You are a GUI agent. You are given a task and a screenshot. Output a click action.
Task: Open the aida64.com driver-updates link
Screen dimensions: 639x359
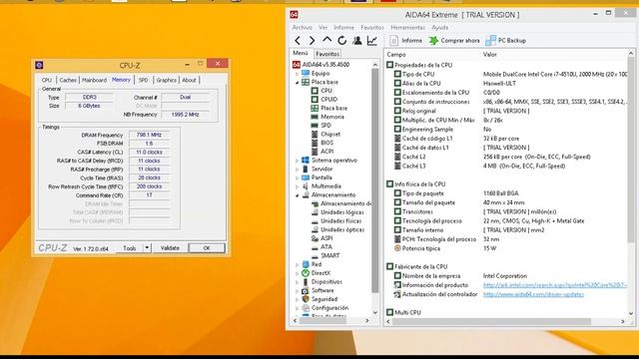click(x=533, y=294)
